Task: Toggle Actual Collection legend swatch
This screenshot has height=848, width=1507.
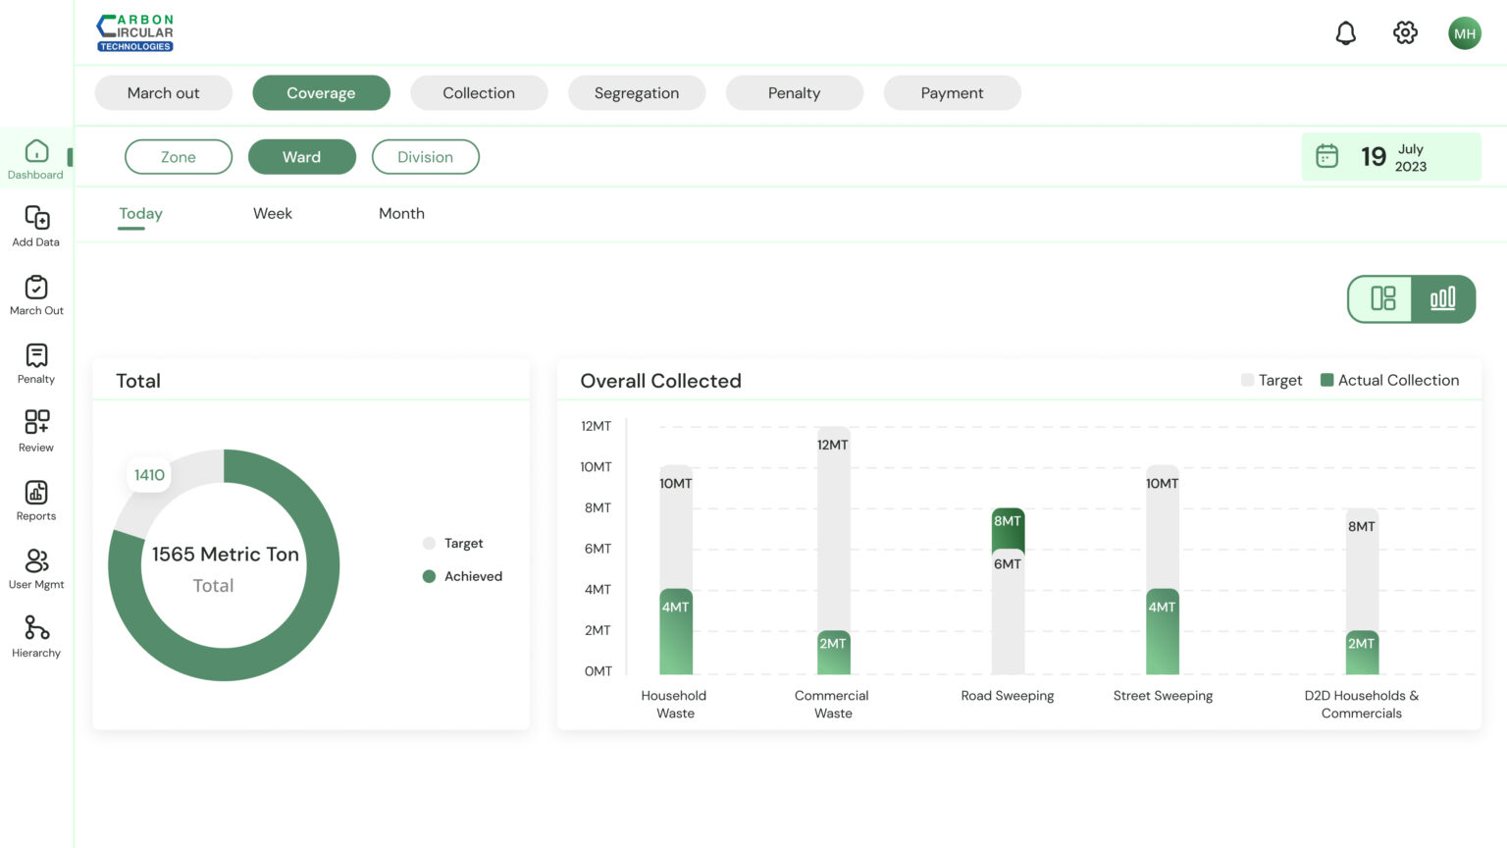Action: tap(1326, 381)
